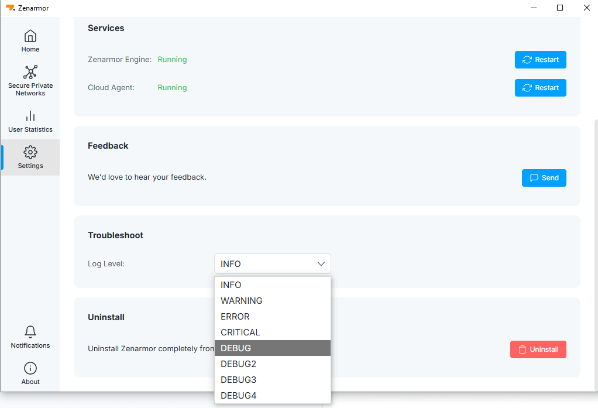Viewport: 598px width, 408px height.
Task: Click the Zenarmor logo in title bar
Action: pyautogui.click(x=11, y=8)
